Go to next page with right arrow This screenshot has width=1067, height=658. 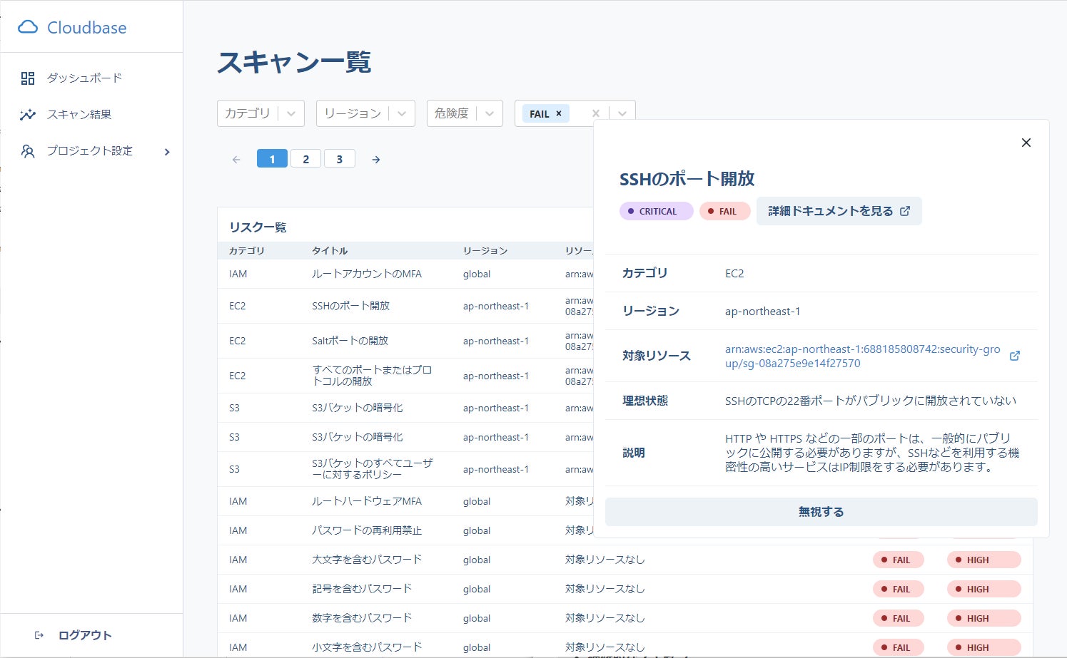pos(375,160)
